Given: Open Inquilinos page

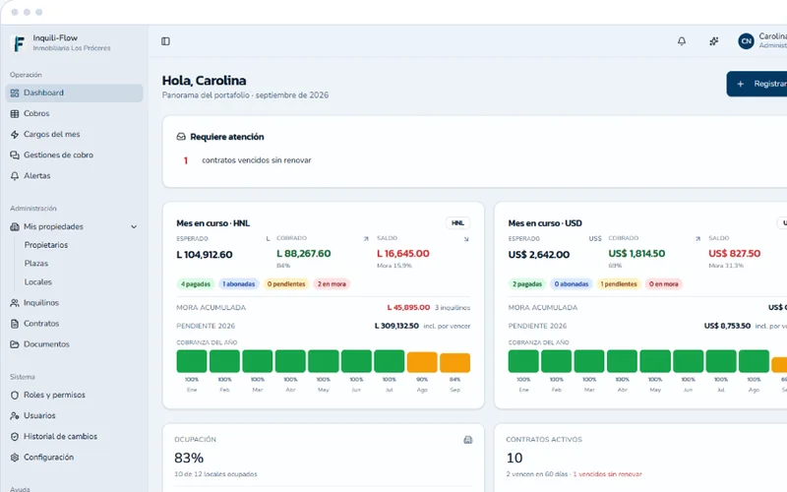Looking at the screenshot, I should [75, 303].
